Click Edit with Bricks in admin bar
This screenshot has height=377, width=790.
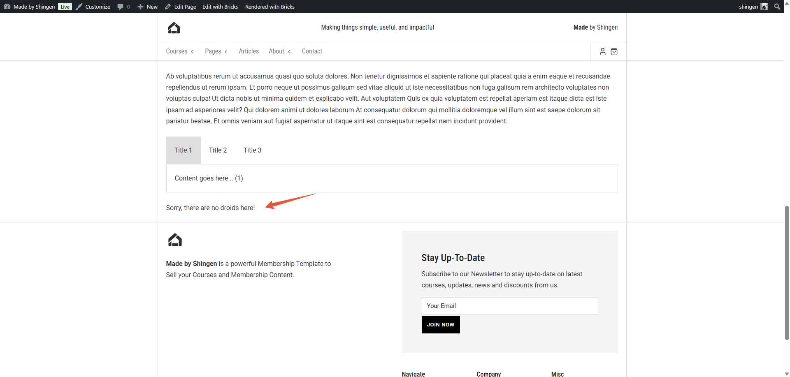(x=220, y=7)
